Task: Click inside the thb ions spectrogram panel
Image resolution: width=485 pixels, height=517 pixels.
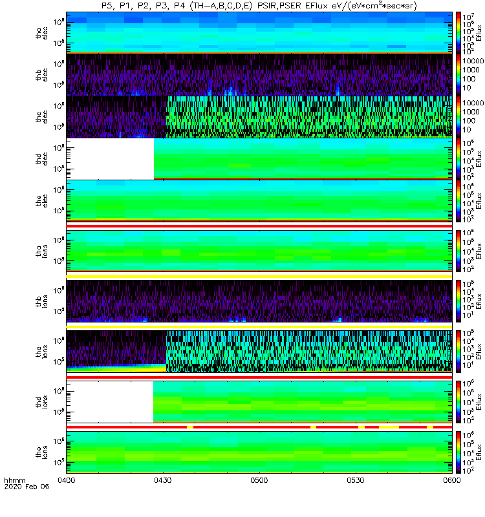Action: [259, 301]
